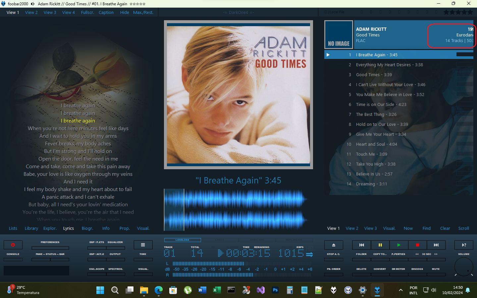Image resolution: width=477 pixels, height=298 pixels.
Task: Go to the previous track
Action: click(361, 245)
